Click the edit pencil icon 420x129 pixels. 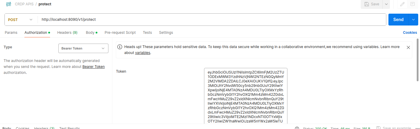tap(402, 4)
